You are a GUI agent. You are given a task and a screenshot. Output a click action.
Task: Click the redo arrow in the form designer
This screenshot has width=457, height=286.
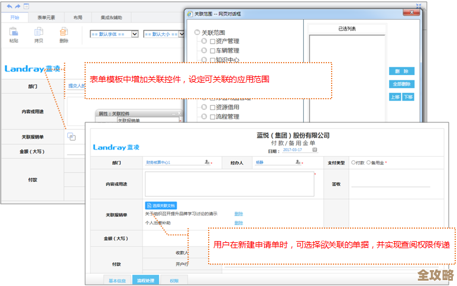18,6
